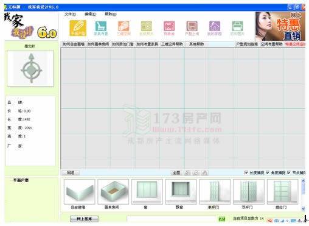This screenshot has width=309, height=226.
Task: Click the compass north pointer icon
Action: click(31, 68)
